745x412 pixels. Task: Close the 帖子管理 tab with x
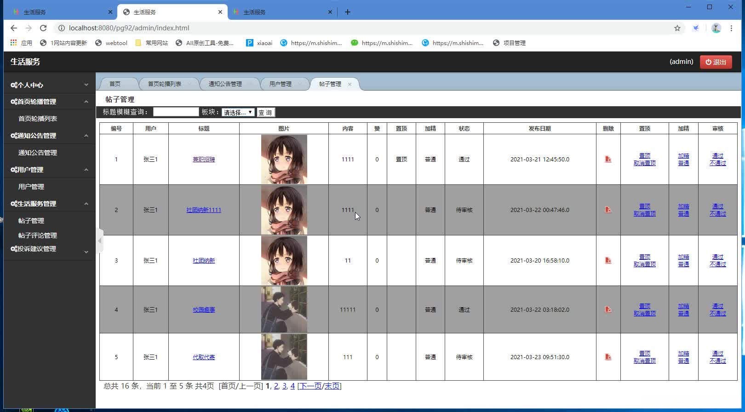pos(350,84)
